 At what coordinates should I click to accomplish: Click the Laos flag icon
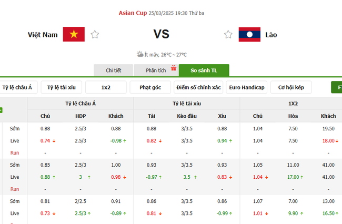[x=249, y=35]
